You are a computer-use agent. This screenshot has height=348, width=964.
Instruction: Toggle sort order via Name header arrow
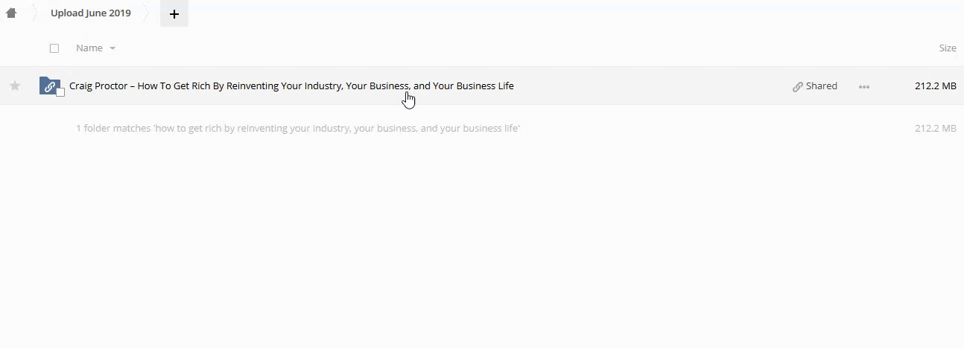[112, 48]
